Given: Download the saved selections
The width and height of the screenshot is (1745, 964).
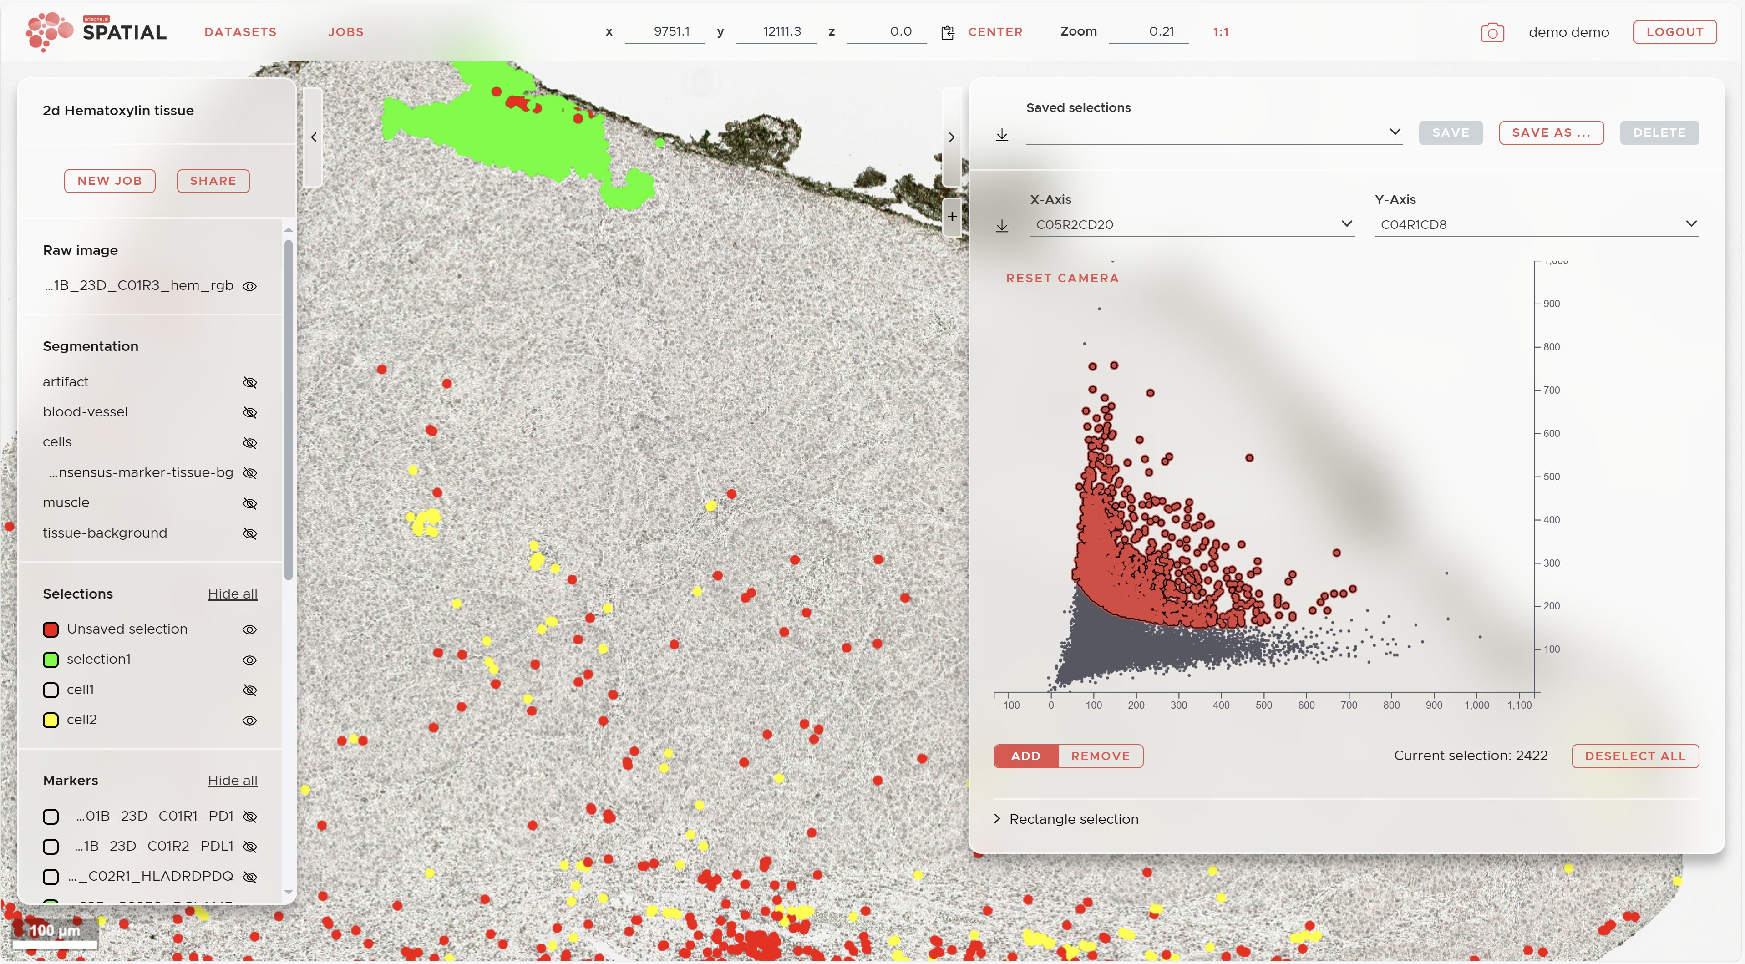Looking at the screenshot, I should [x=1002, y=134].
